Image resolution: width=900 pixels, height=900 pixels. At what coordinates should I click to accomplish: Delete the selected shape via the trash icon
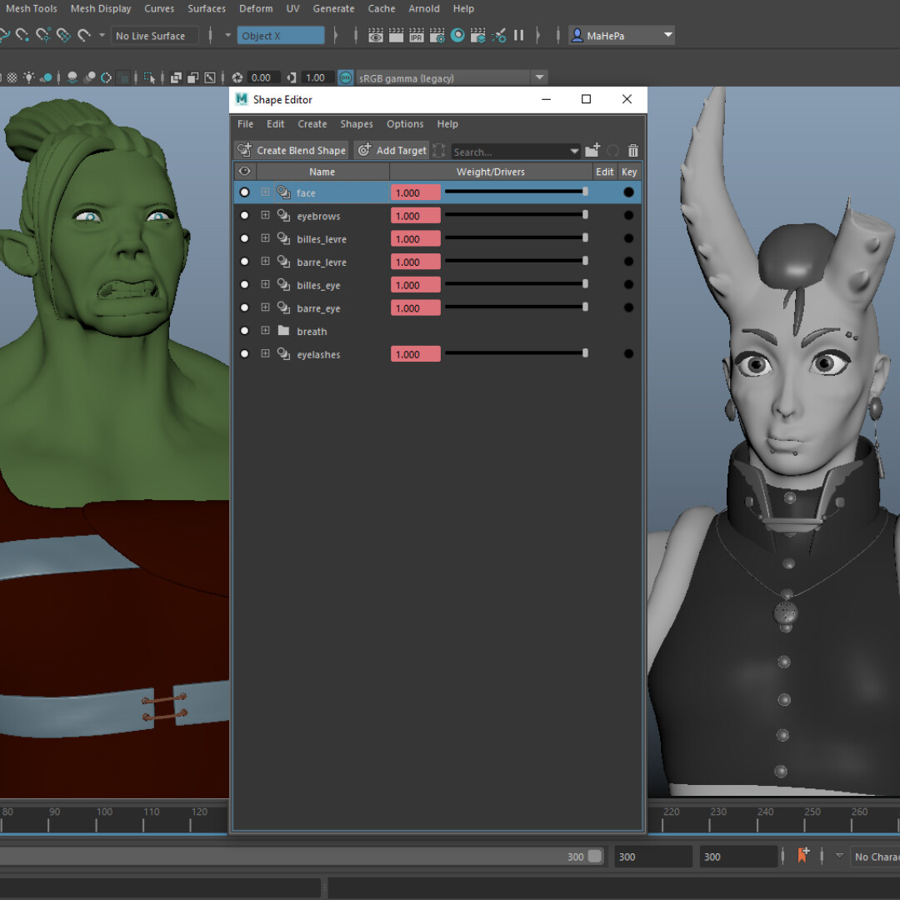(x=633, y=151)
